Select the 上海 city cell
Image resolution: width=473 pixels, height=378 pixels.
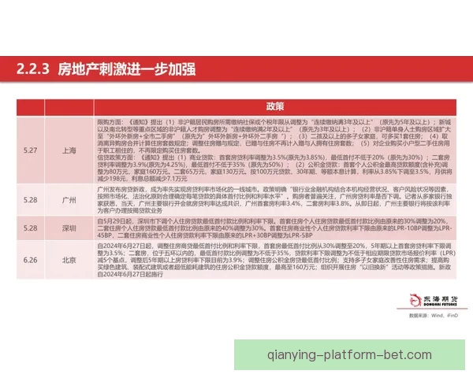69,150
